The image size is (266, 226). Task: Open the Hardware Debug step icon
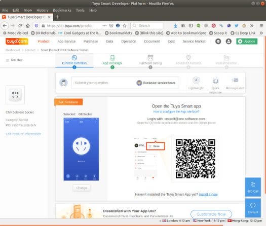pyautogui.click(x=150, y=58)
